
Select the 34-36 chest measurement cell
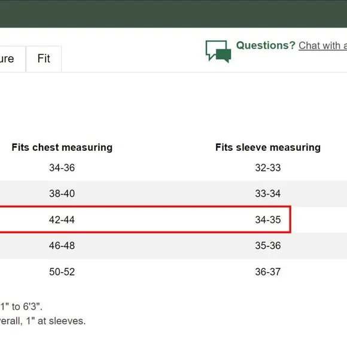click(x=62, y=168)
